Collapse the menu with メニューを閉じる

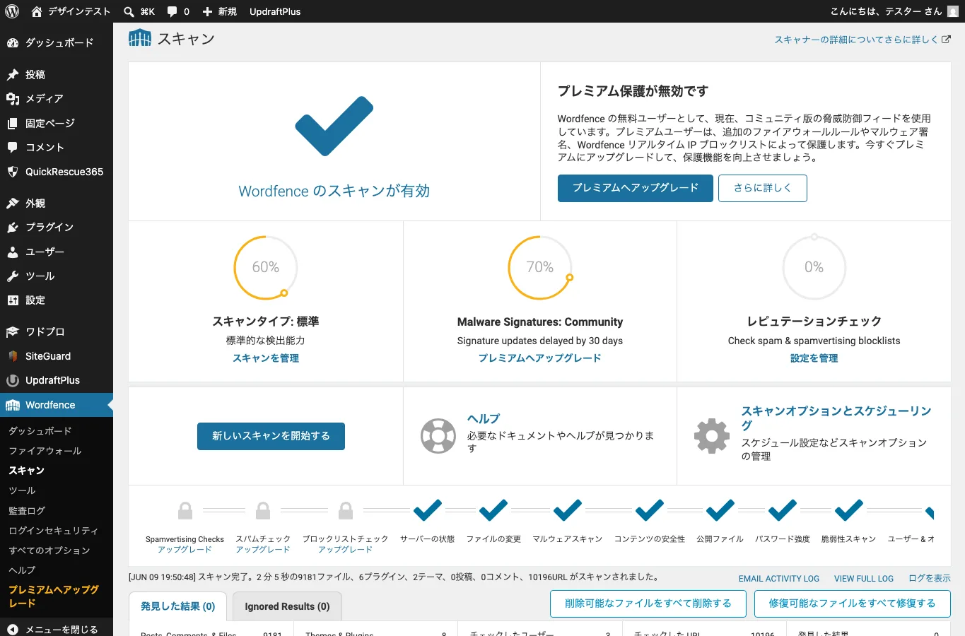[x=57, y=629]
